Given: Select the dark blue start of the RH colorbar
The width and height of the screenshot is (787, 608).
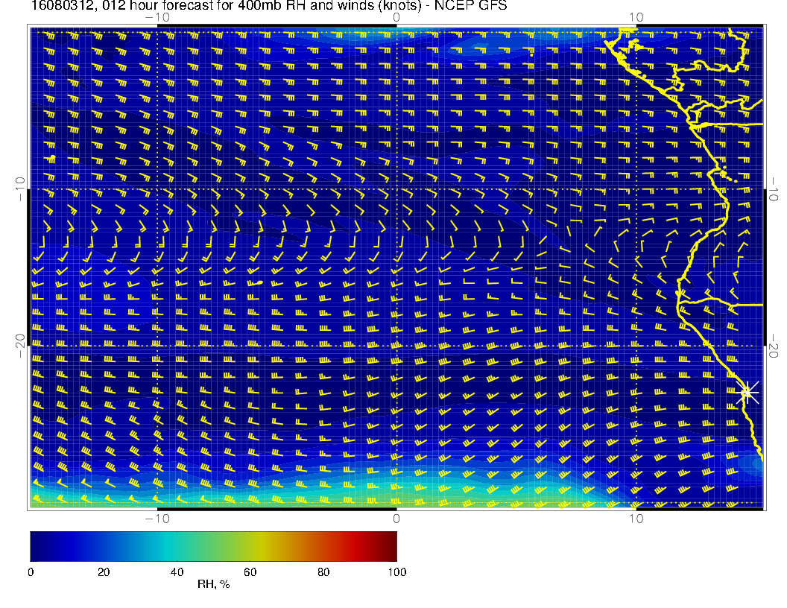Looking at the screenshot, I should 35,545.
